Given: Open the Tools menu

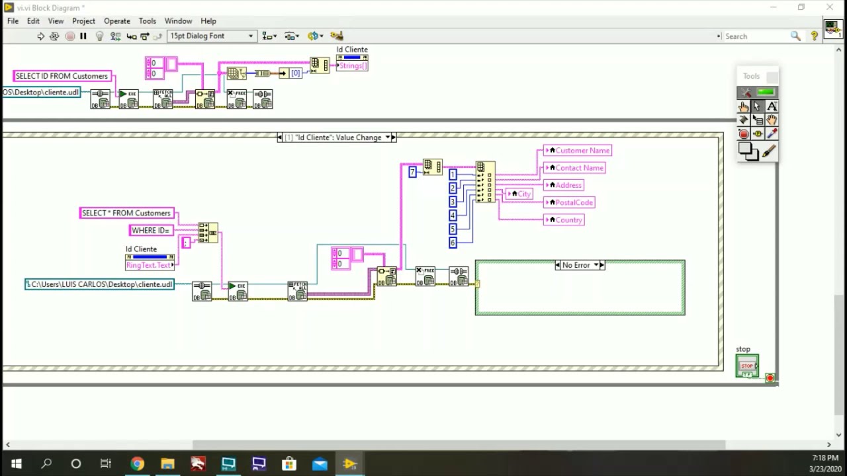Looking at the screenshot, I should [148, 21].
